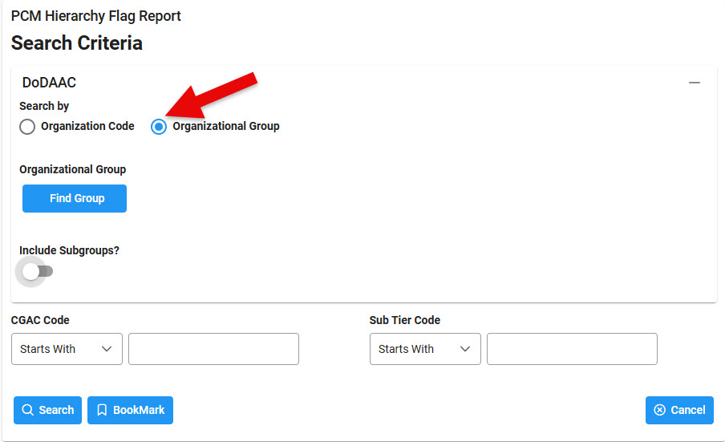The image size is (725, 442).
Task: Focus the CGAC Code text input field
Action: pos(213,349)
